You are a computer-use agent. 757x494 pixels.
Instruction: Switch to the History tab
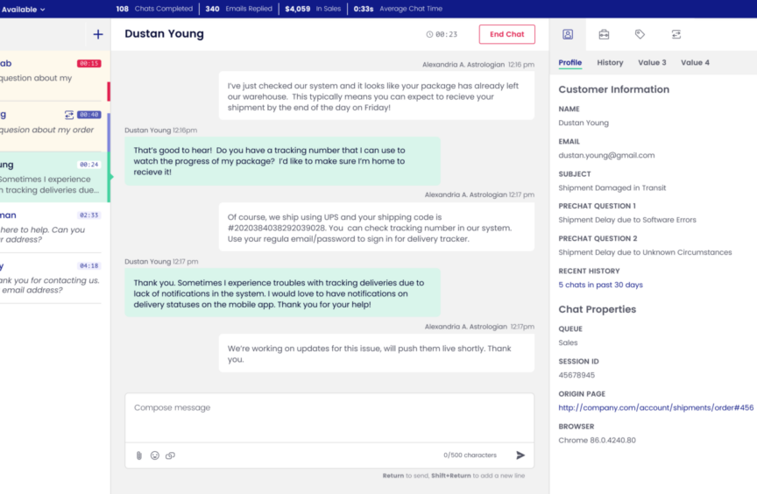coord(610,63)
